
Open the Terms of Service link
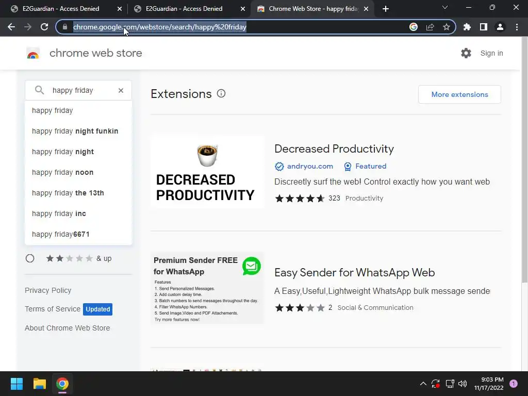tap(53, 309)
